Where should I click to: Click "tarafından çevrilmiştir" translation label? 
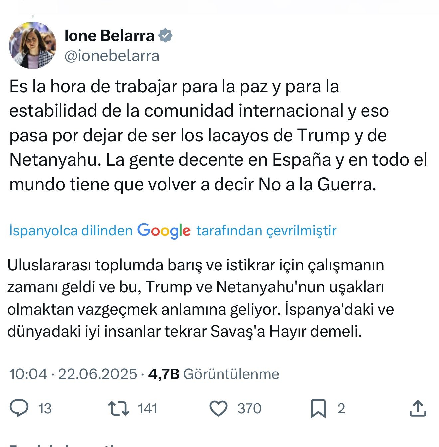[x=266, y=231]
